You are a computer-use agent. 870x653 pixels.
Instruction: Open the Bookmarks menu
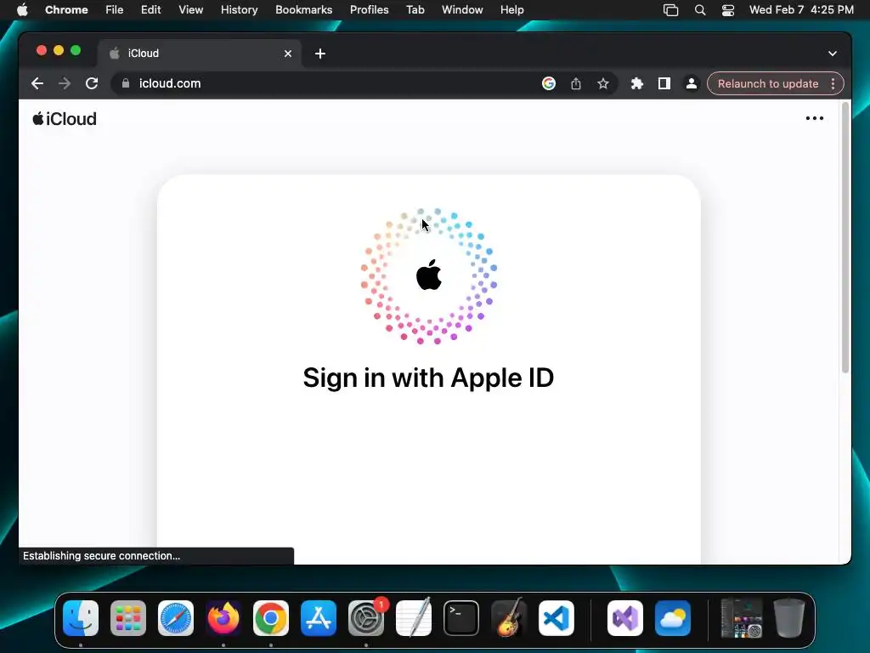coord(304,9)
